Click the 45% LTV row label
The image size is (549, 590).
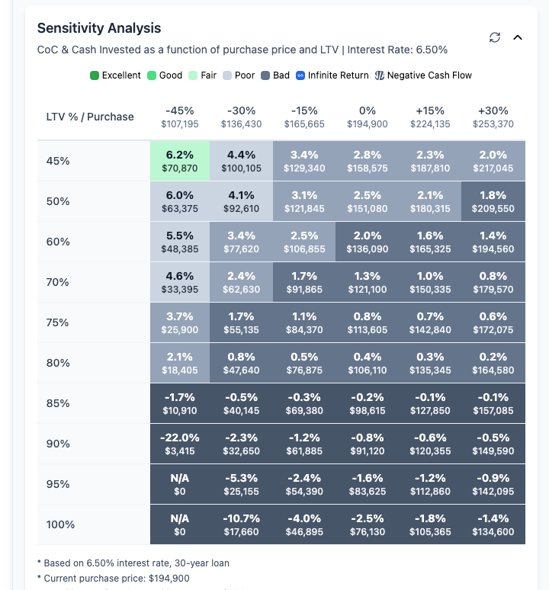(x=58, y=161)
